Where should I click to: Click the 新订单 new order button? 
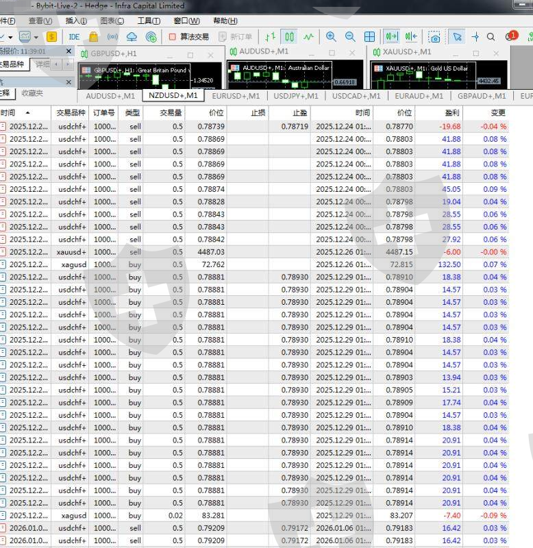tap(235, 37)
